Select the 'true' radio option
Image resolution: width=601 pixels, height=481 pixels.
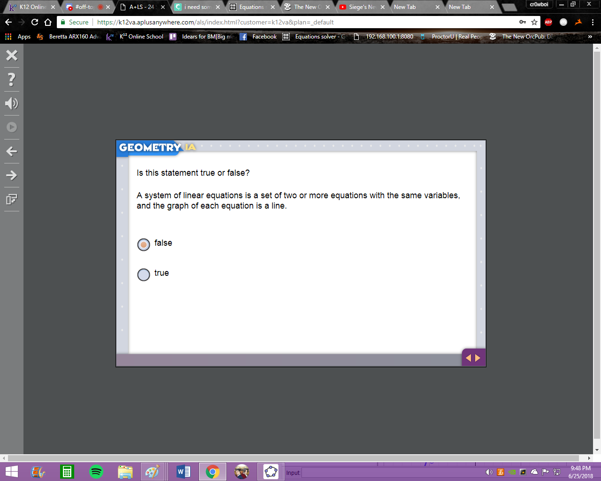tap(144, 274)
